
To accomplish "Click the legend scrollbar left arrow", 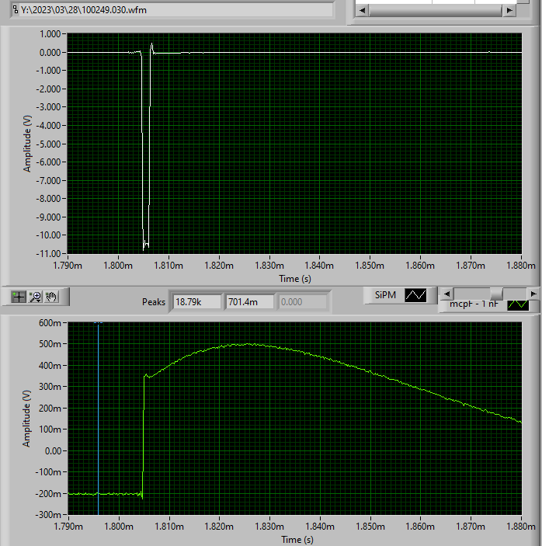I will [x=446, y=293].
